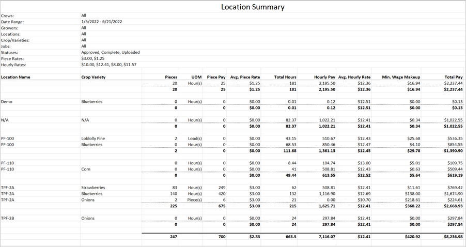Click the $218.61 makeup for Onions
The width and height of the screenshot is (466, 247).
click(x=412, y=200)
